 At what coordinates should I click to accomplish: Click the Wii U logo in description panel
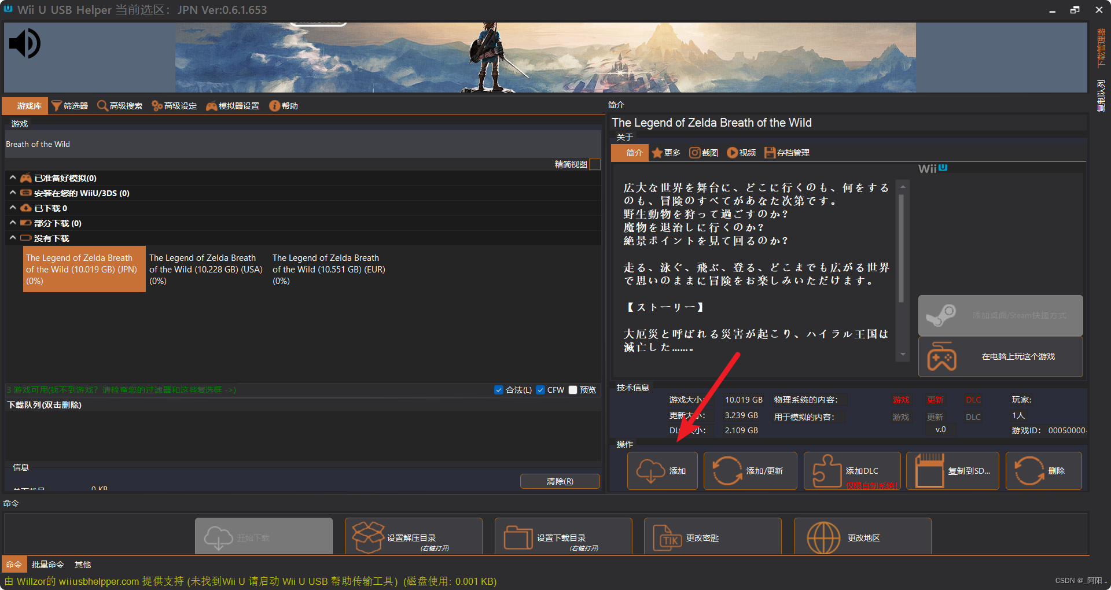(x=933, y=168)
